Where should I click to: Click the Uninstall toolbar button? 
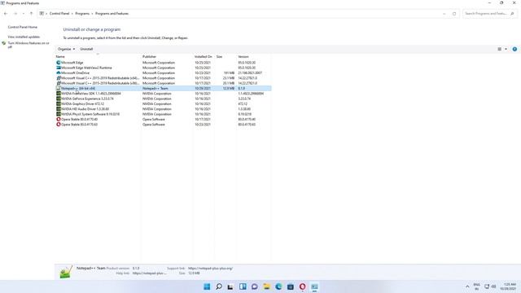point(86,49)
